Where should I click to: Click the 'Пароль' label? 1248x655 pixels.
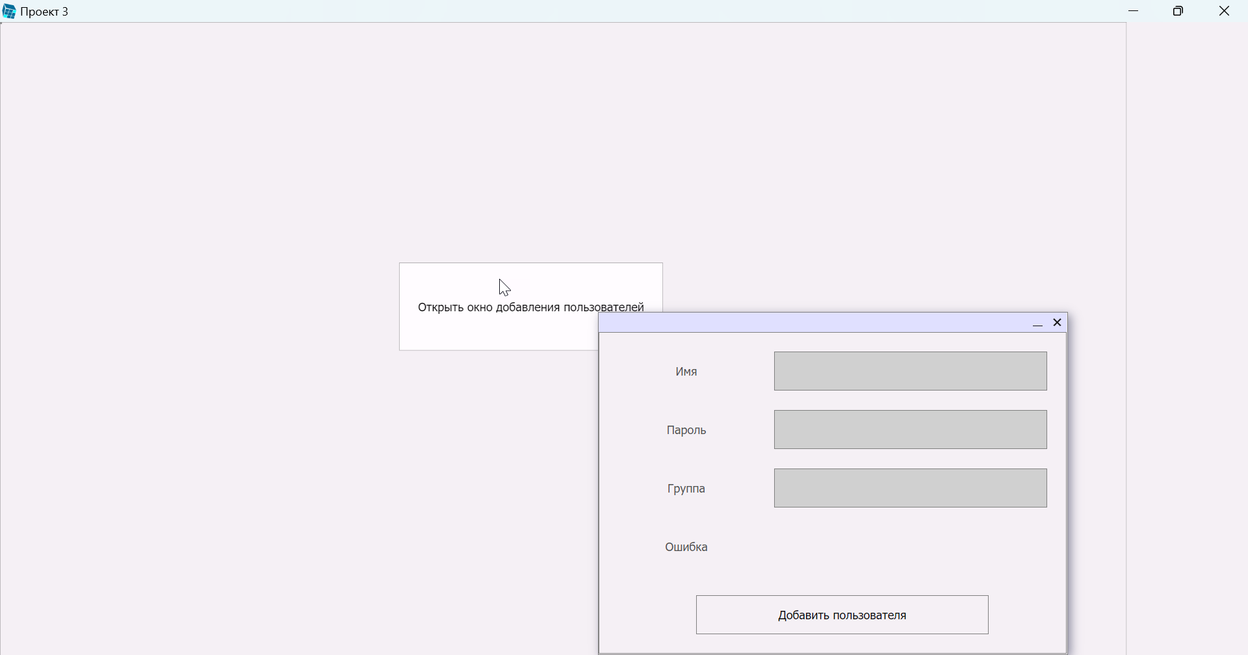[x=686, y=430]
